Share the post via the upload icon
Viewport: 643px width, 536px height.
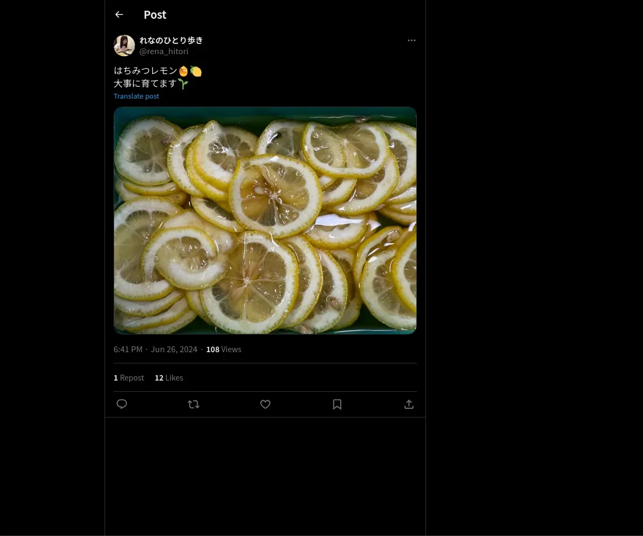pos(409,404)
